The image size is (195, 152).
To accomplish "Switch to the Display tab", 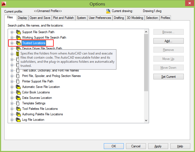I will pos(22,18).
